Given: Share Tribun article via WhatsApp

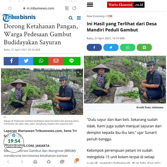Looking at the screenshot, I should [x=41, y=61].
